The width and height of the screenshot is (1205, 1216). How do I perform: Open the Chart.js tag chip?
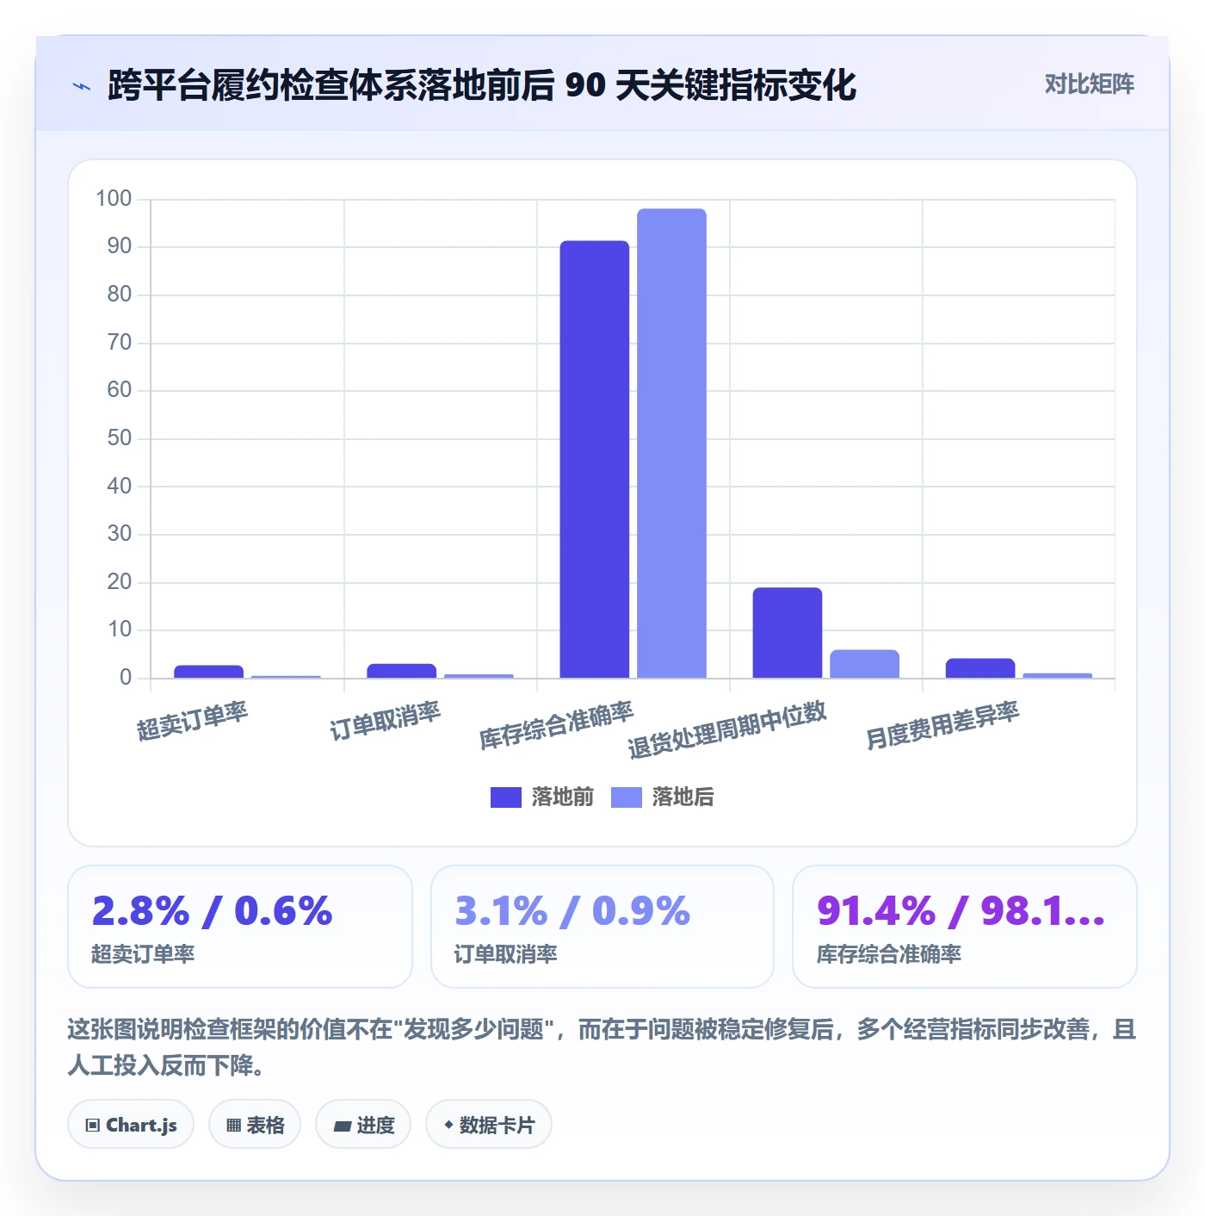pos(131,1125)
